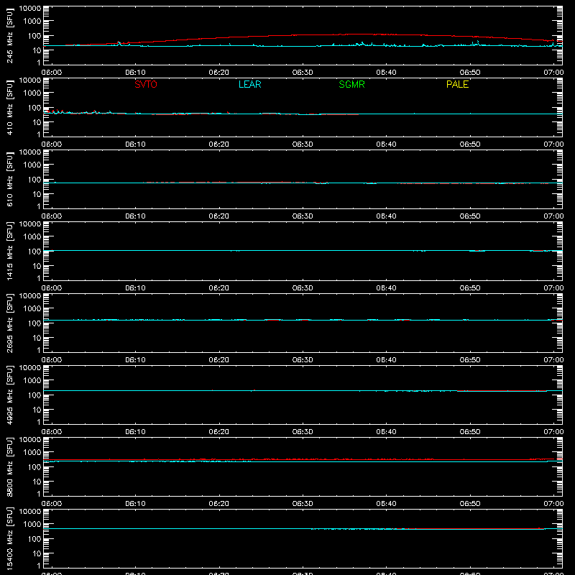Select the 4995 MHz [SFU] axis title
This screenshot has width=575, height=575.
coord(9,395)
